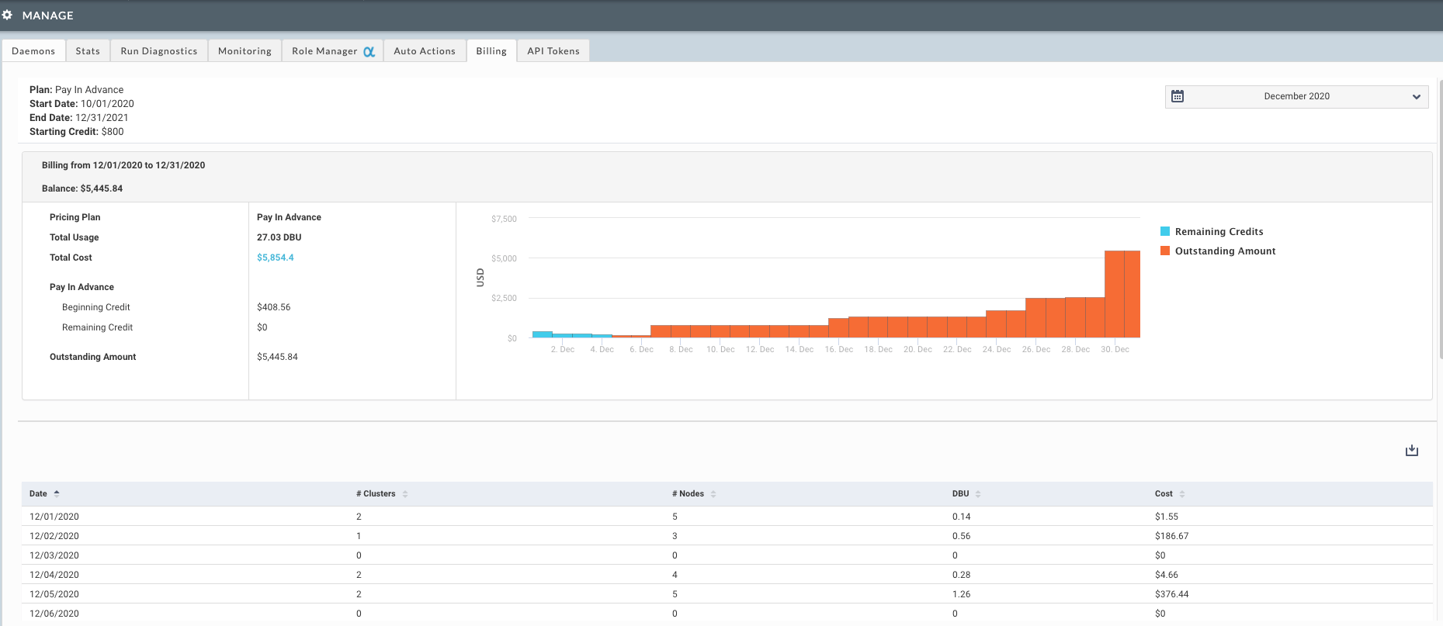This screenshot has width=1443, height=626.
Task: Click the $4.66 cost value
Action: 1167,575
